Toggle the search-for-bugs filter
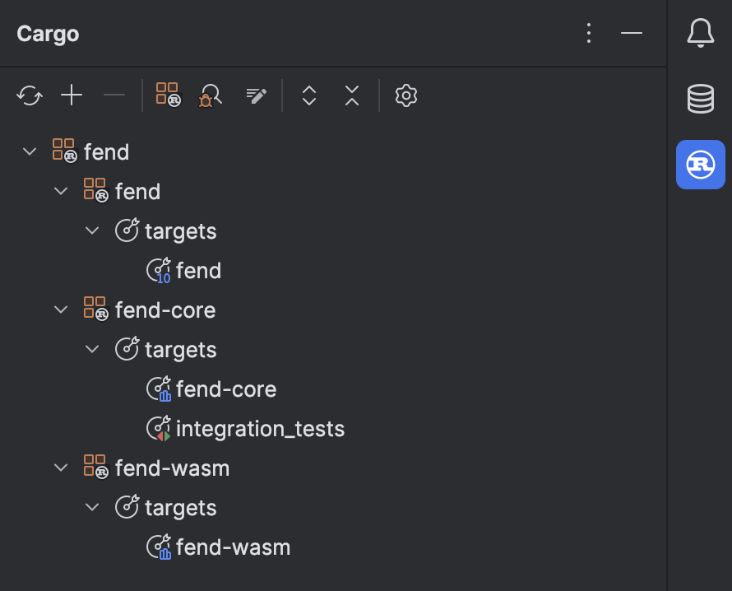The height and width of the screenshot is (591, 732). click(x=209, y=95)
